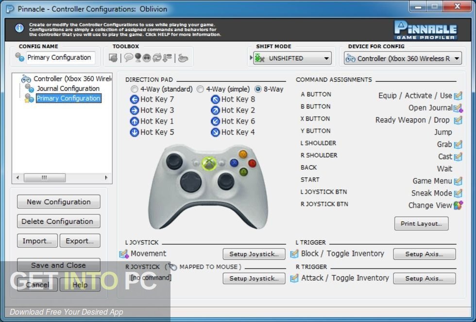Open the DEVICE FOR CONFIG controller dropdown

(x=403, y=58)
